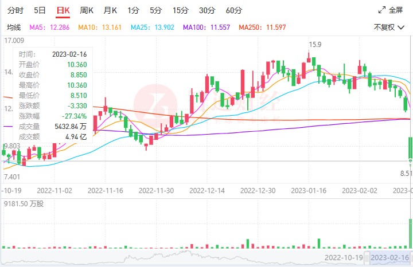The width and height of the screenshot is (413, 267).
Task: Select the 5日 tab
Action: pos(40,10)
